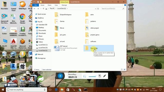Click This PC in address breadcrumb
The width and height of the screenshot is (164, 92).
point(52,8)
